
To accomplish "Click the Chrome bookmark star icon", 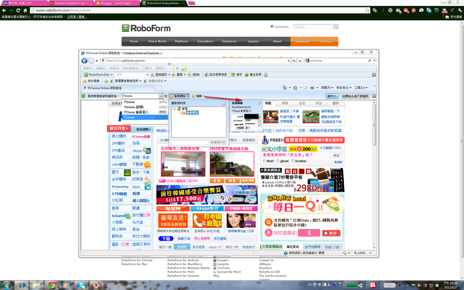I will (x=367, y=10).
